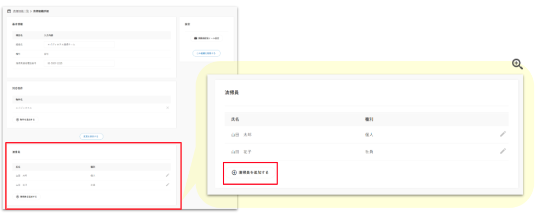Click the mail icon in settings panel
This screenshot has height=216, width=537.
(196, 39)
